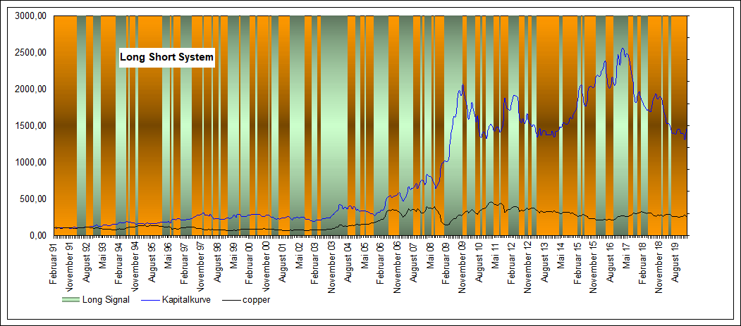Select the 'Februar 97' x-axis label
Screen dimensions: 741x326
click(184, 264)
